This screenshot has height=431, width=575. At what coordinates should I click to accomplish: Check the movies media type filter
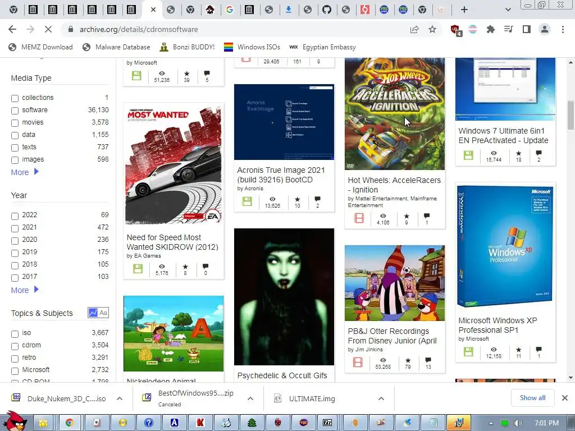(x=15, y=123)
